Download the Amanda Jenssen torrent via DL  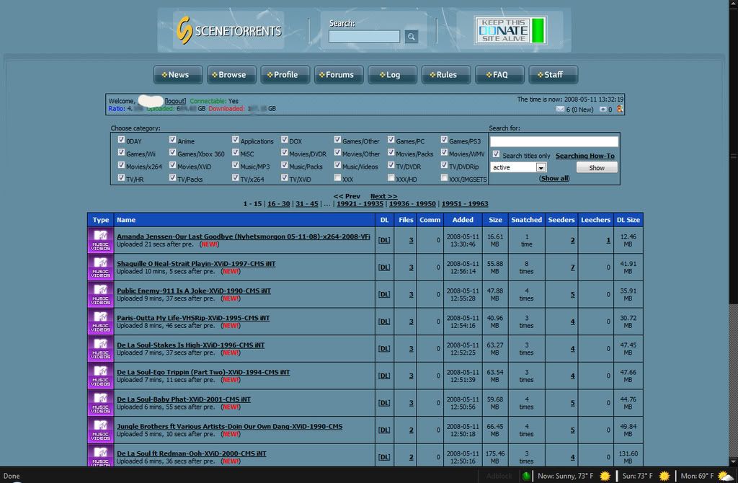(x=384, y=240)
